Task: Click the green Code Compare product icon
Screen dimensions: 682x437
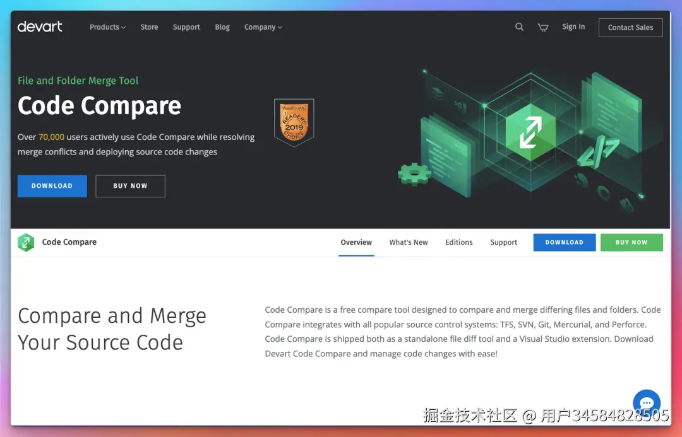Action: (26, 242)
